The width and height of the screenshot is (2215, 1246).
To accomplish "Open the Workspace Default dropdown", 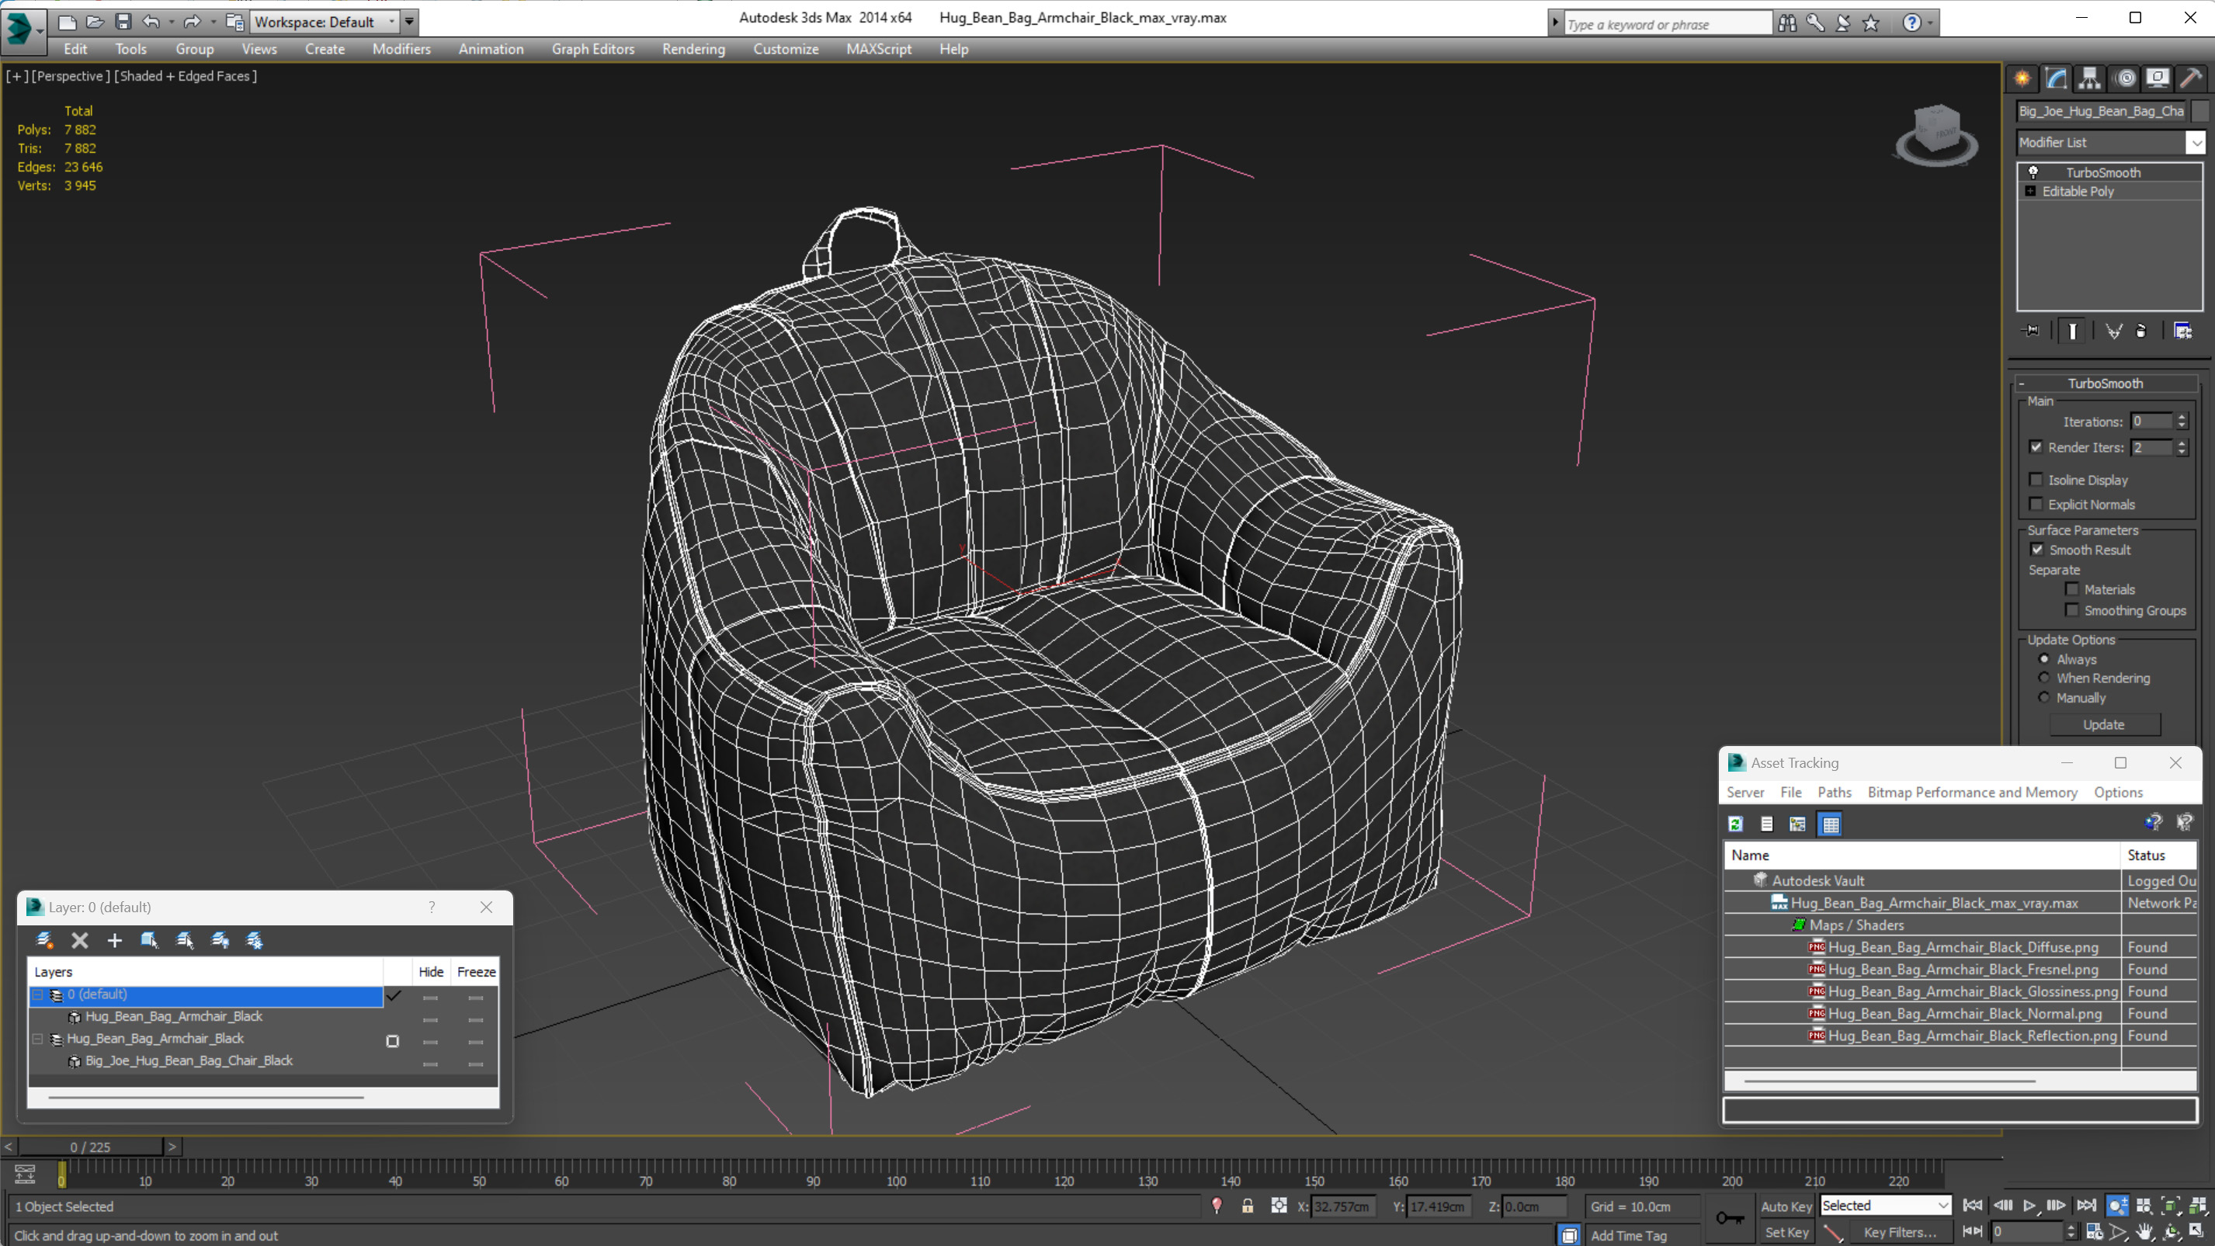I will (325, 22).
